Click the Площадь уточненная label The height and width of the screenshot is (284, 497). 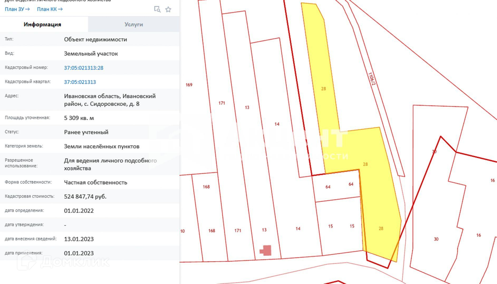pyautogui.click(x=27, y=118)
